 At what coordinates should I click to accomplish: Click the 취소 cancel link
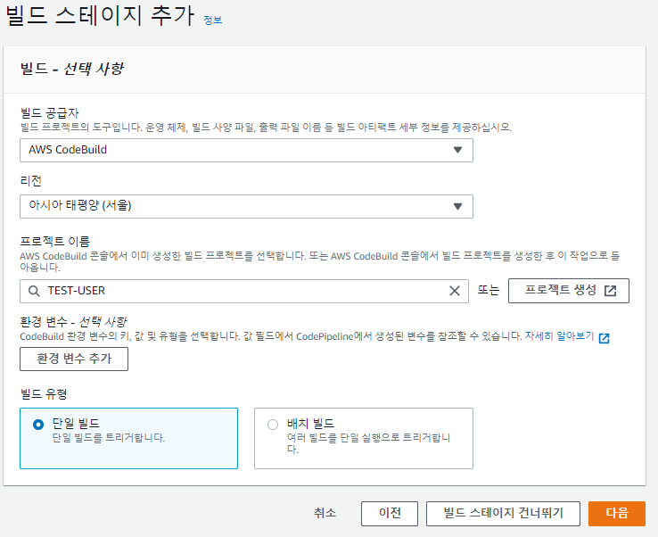point(325,513)
